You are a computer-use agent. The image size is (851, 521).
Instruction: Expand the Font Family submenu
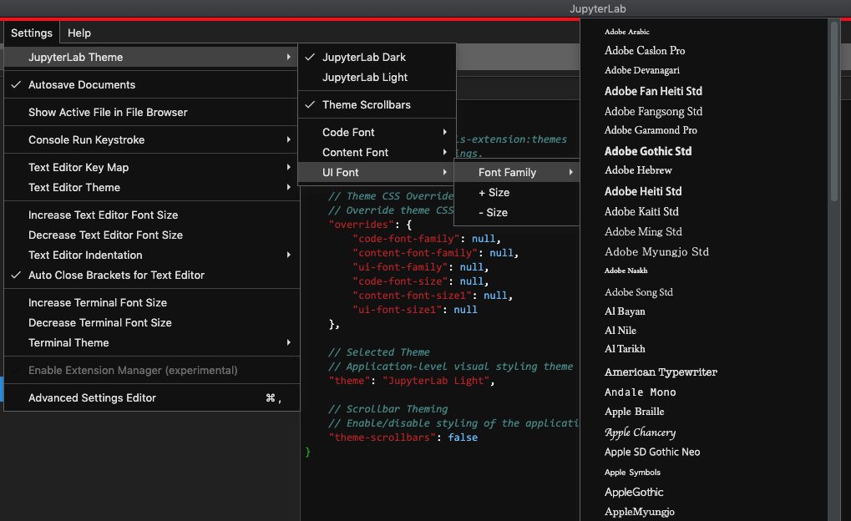tap(509, 172)
